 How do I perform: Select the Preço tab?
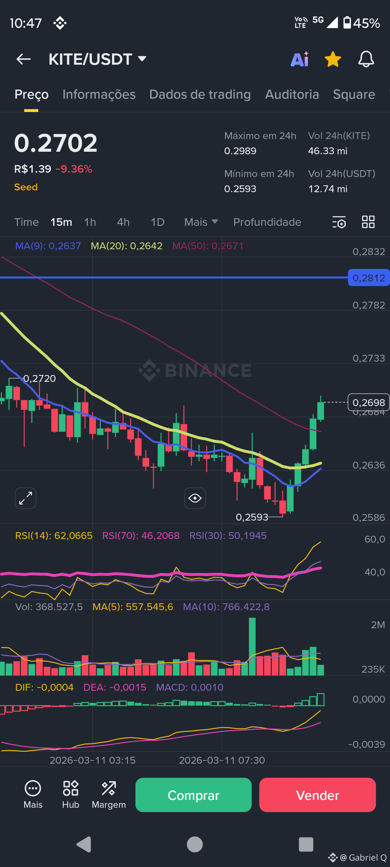point(31,94)
